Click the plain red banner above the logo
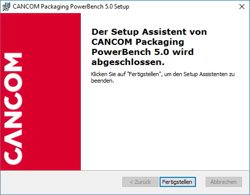 pyautogui.click(x=40, y=32)
